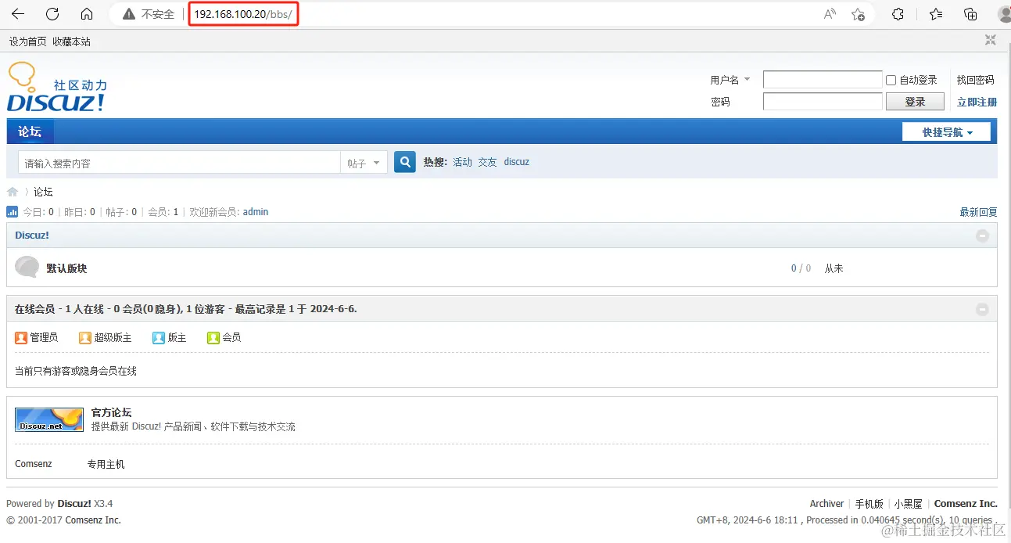The width and height of the screenshot is (1011, 543).
Task: Click the Powered by Discuz! link
Action: [74, 504]
